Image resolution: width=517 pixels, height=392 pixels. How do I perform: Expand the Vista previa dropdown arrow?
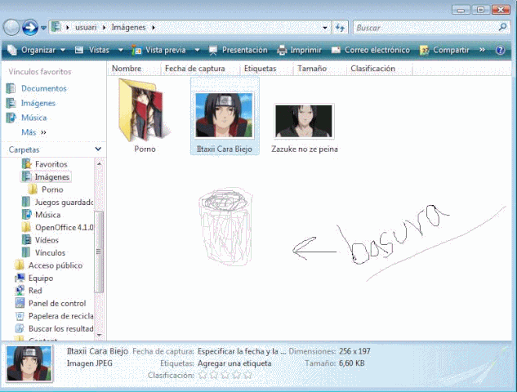(197, 50)
